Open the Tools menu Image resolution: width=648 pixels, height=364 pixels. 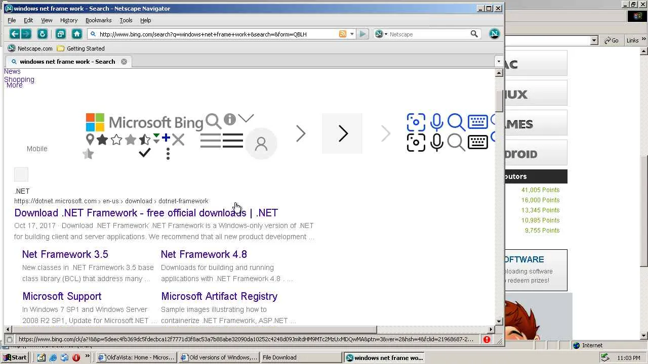[x=126, y=20]
